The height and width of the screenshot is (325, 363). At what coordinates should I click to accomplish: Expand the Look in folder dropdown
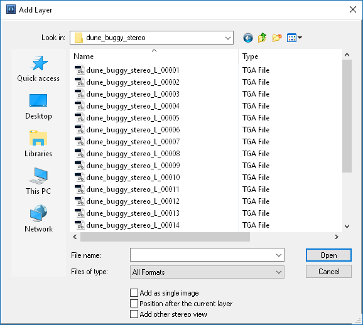[228, 38]
